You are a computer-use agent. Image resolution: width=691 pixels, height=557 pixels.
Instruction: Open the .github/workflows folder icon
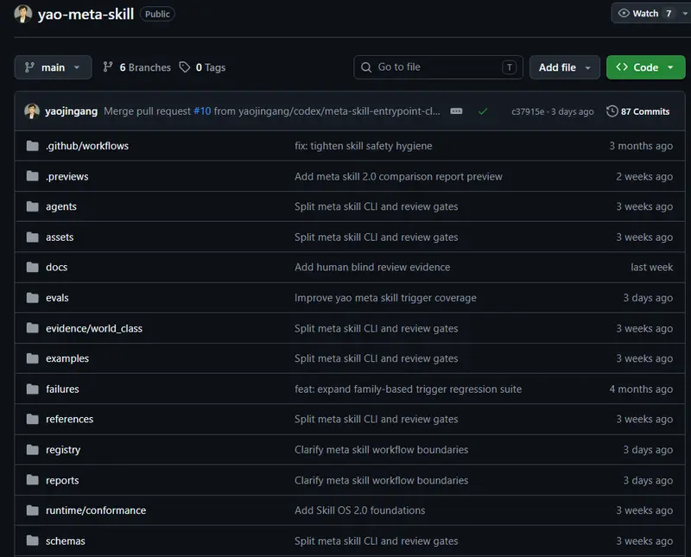click(32, 146)
